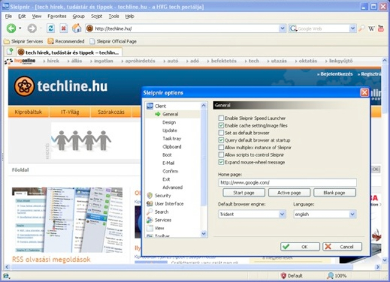Viewport: 390px width, 282px height.
Task: Go back with the green Back arrow
Action: tap(11, 29)
